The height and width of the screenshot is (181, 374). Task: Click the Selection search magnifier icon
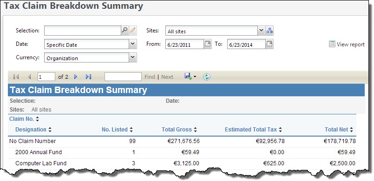tap(125, 31)
